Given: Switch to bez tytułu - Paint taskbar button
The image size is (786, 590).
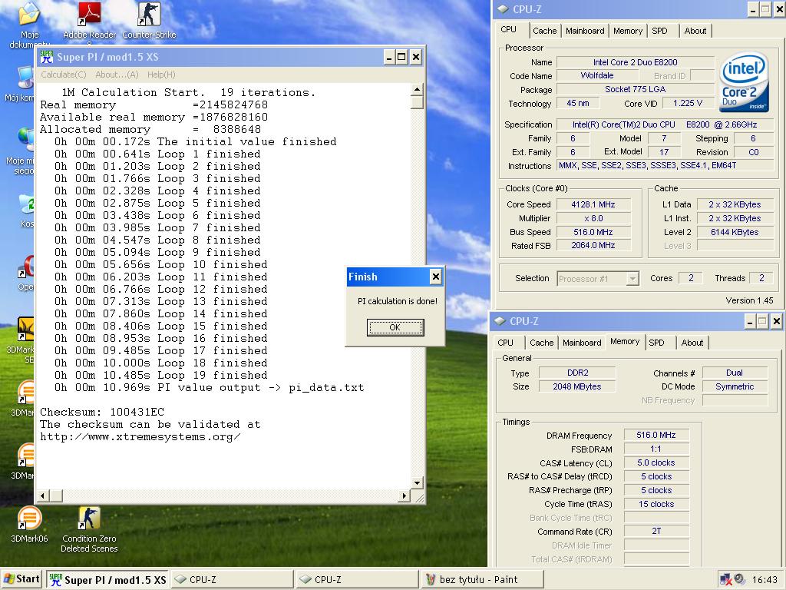Looking at the screenshot, I should pos(482,579).
